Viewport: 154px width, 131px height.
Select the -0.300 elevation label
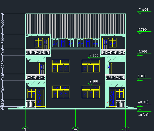point(143,115)
